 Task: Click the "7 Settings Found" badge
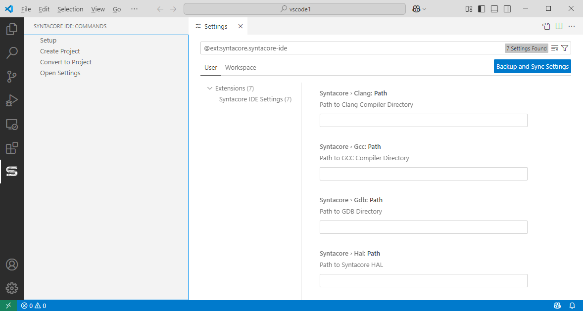click(x=527, y=48)
